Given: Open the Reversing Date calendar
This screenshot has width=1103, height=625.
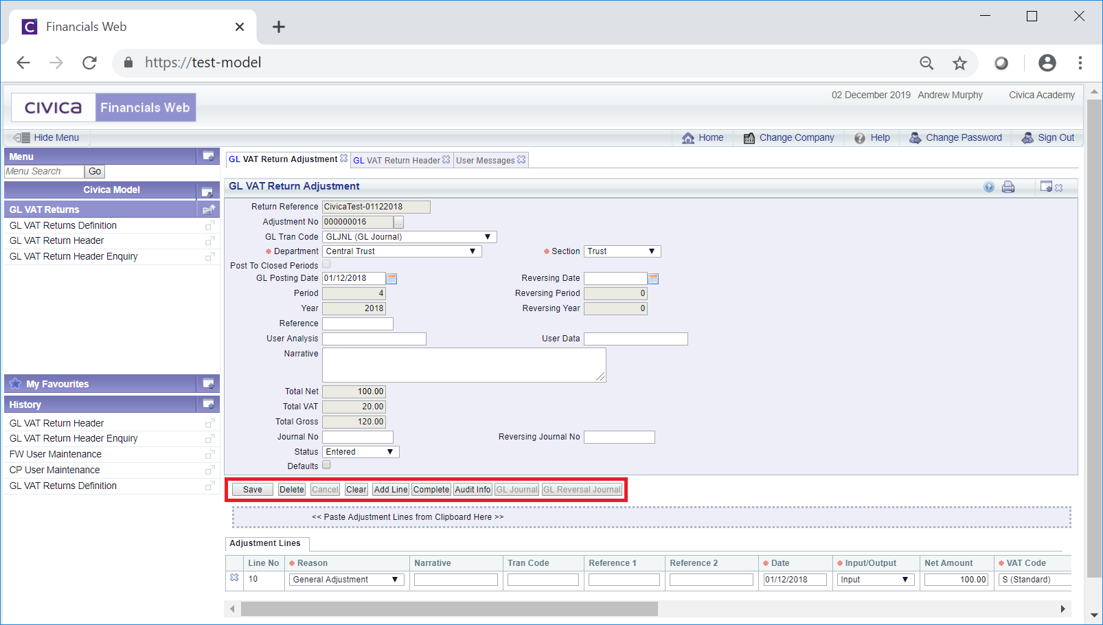Looking at the screenshot, I should tap(653, 278).
